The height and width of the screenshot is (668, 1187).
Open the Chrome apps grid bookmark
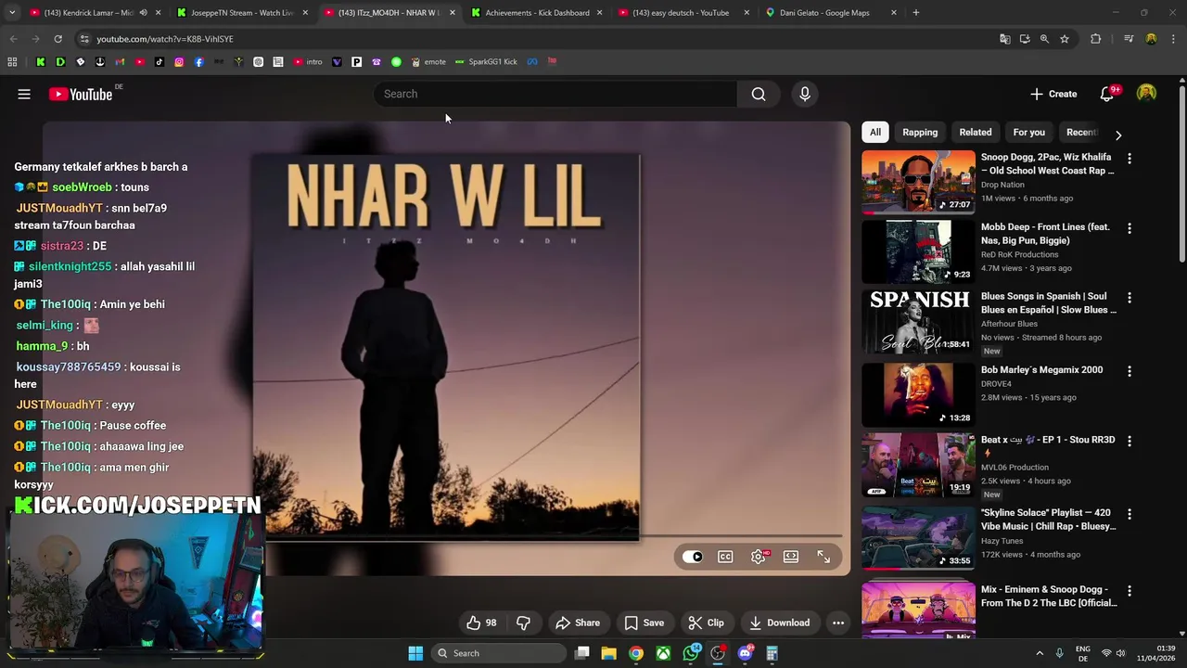point(12,62)
